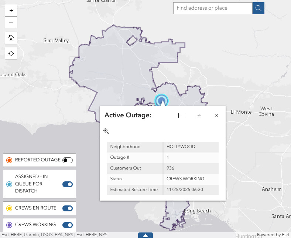Viewport: 291px width, 238px height.
Task: Turn off Assigned In Queue toggle
Action: (68, 184)
